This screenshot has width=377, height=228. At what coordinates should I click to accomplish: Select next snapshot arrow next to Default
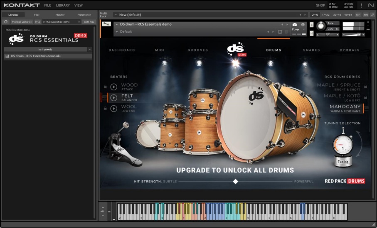pyautogui.click(x=273, y=32)
